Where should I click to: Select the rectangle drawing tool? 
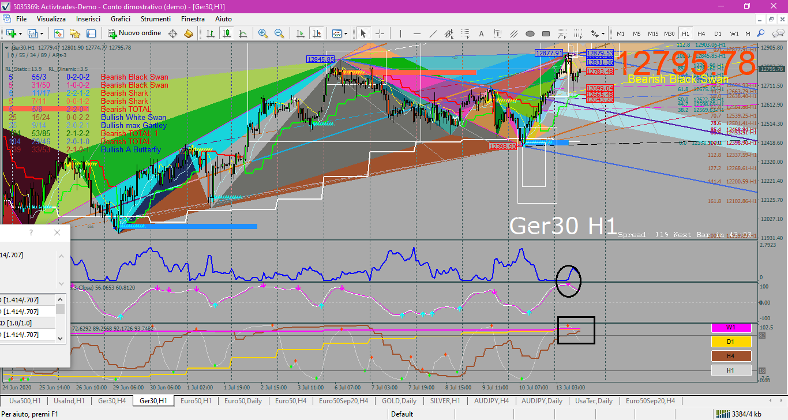pyautogui.click(x=546, y=33)
